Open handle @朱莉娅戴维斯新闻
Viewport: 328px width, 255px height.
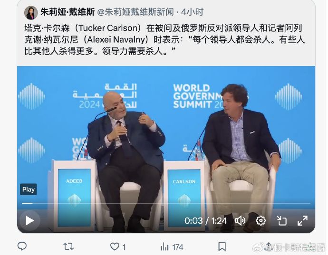(135, 12)
